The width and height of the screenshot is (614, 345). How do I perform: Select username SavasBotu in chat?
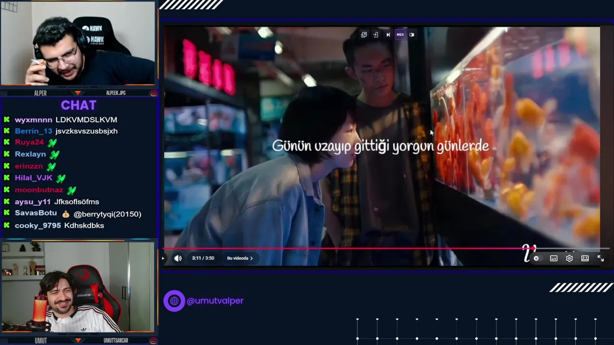pyautogui.click(x=36, y=213)
